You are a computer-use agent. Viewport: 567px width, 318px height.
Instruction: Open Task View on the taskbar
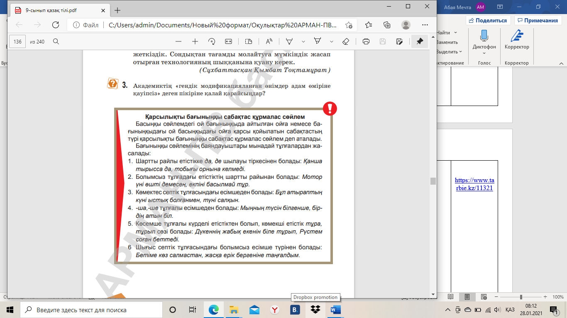coord(192,310)
